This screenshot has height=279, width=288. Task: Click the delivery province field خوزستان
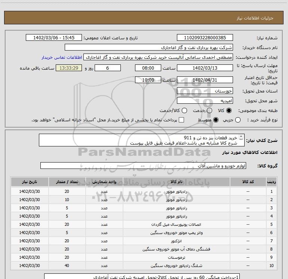[205, 91]
